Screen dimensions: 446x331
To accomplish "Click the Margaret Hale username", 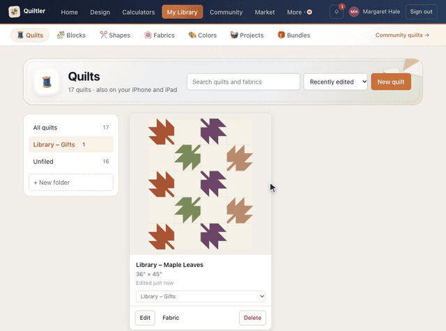I will pyautogui.click(x=381, y=12).
